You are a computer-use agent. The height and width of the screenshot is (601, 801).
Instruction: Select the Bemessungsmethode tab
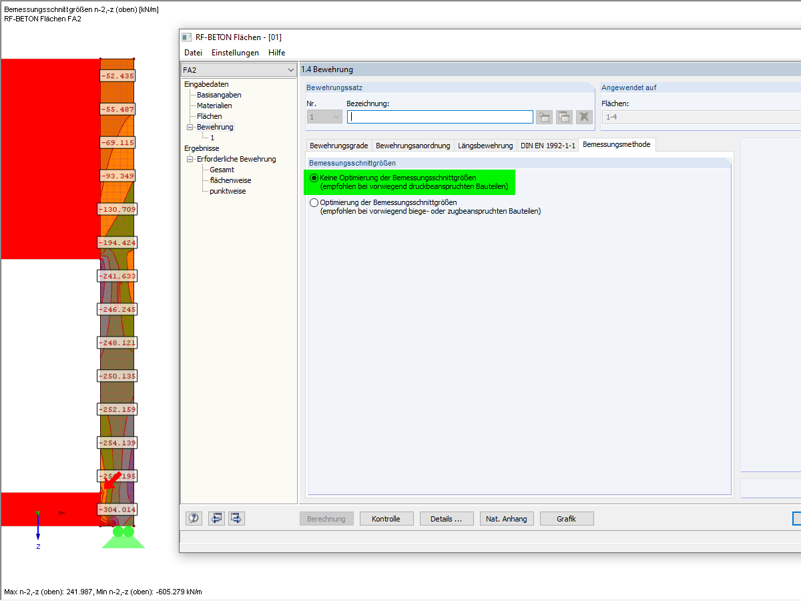[x=616, y=144]
